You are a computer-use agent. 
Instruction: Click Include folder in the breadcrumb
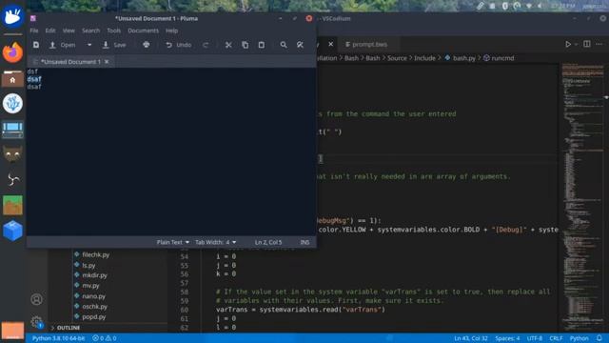pos(424,58)
